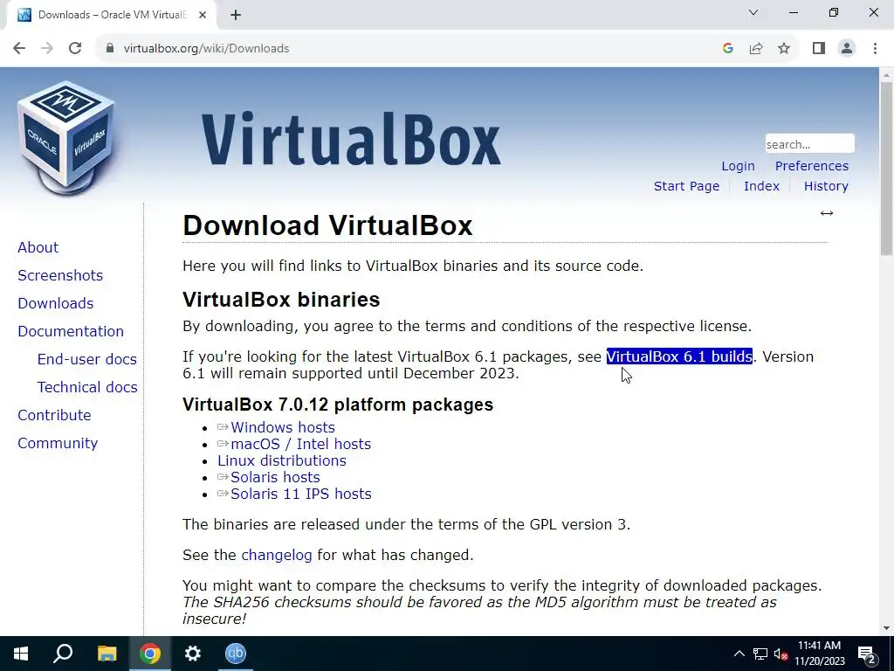This screenshot has width=894, height=671.
Task: Open Settings gear in taskbar
Action: 193,654
